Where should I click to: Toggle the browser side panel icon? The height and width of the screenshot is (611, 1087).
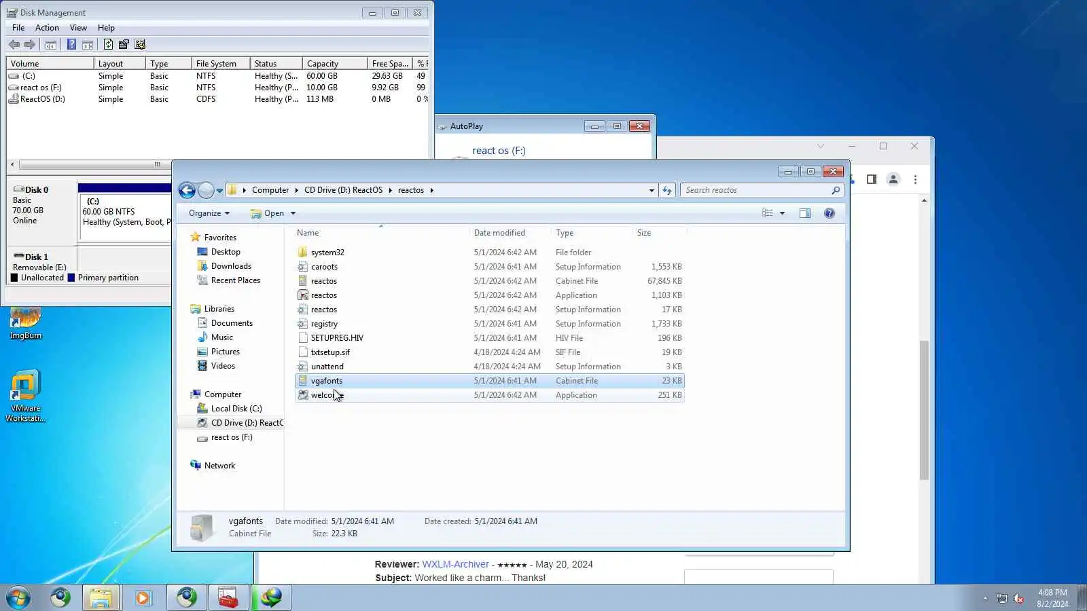pos(872,179)
